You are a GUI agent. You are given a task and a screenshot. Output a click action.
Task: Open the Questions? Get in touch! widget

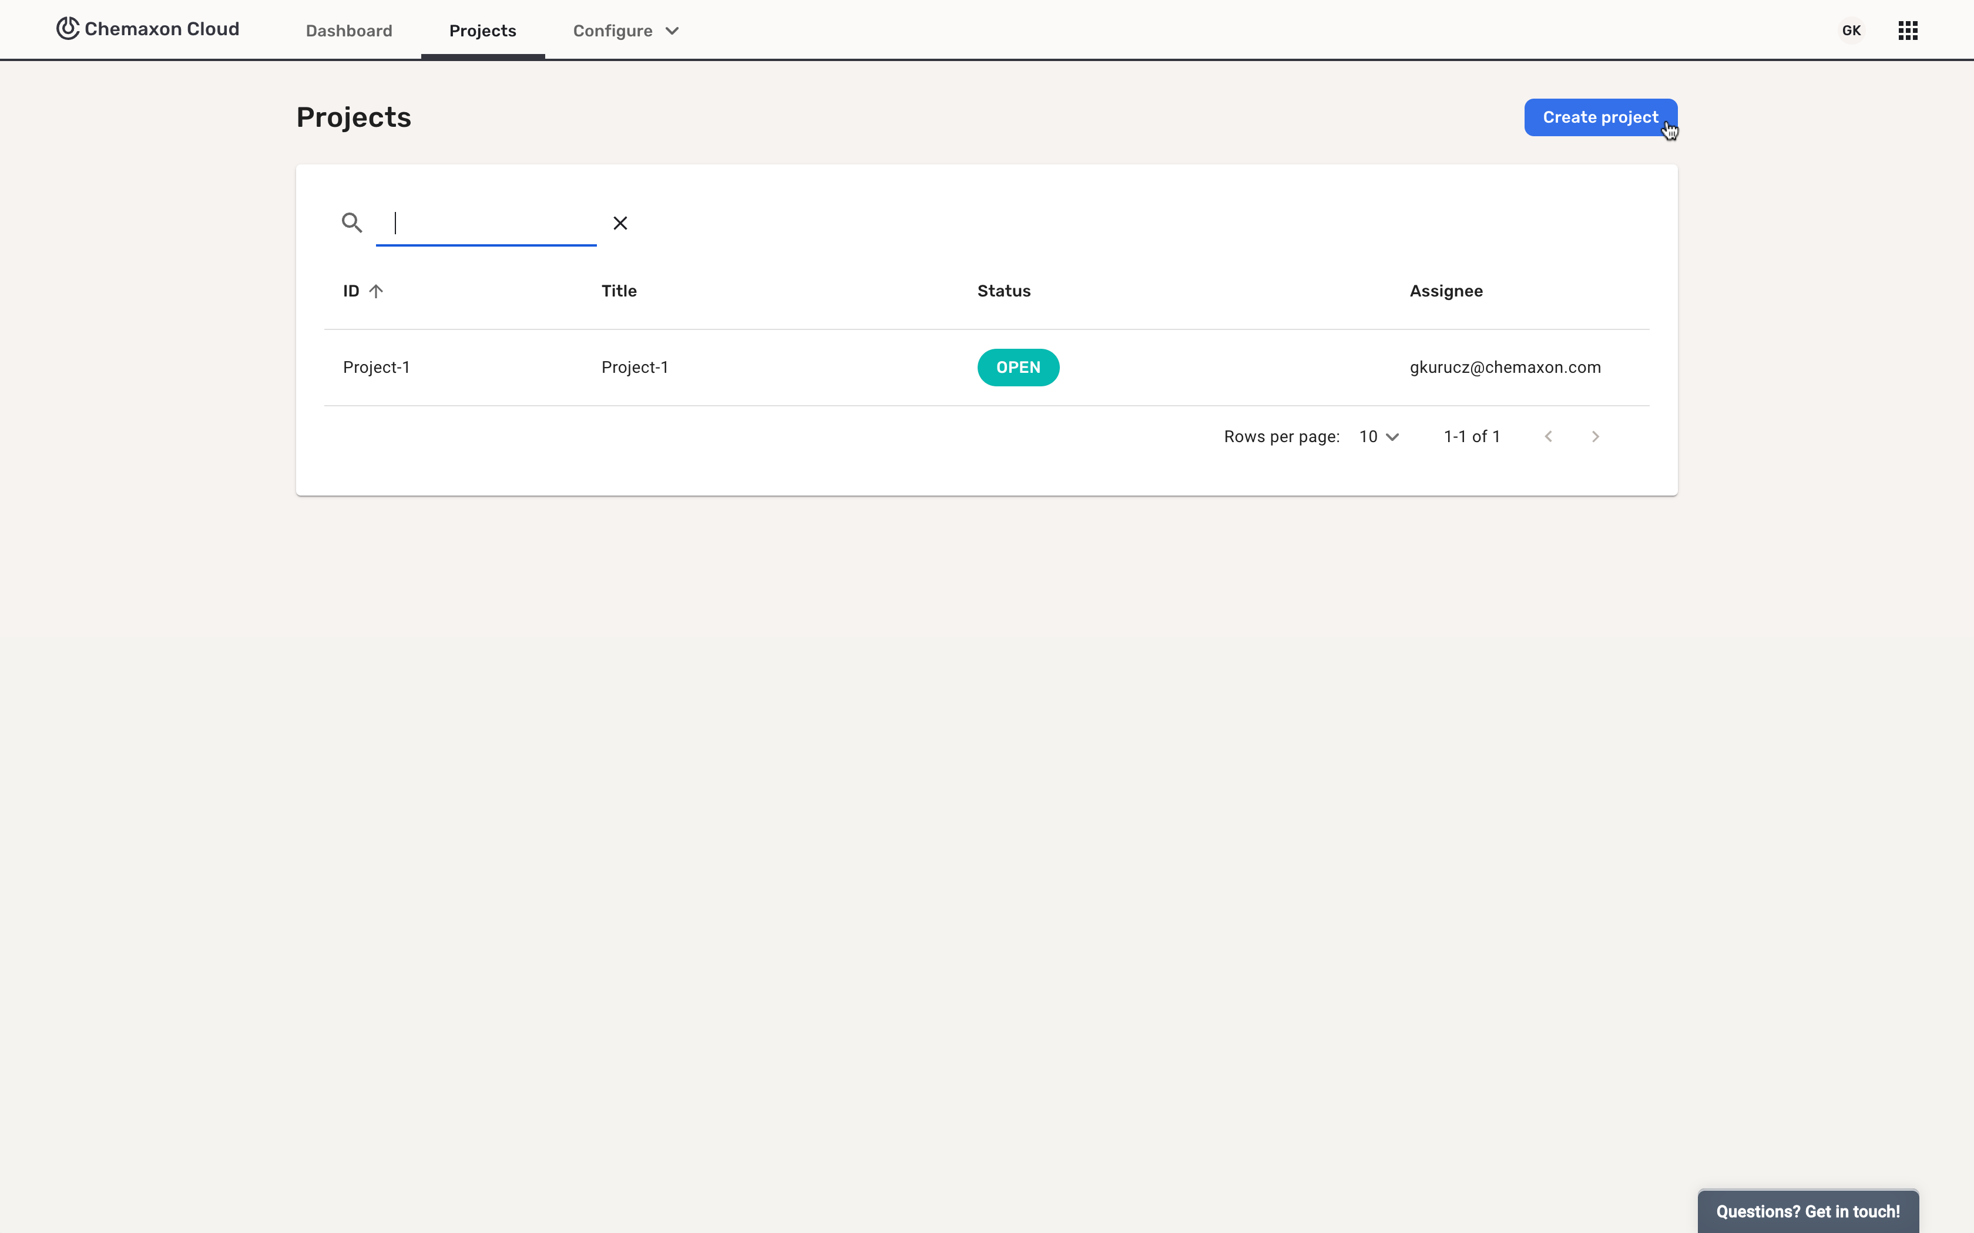tap(1808, 1211)
